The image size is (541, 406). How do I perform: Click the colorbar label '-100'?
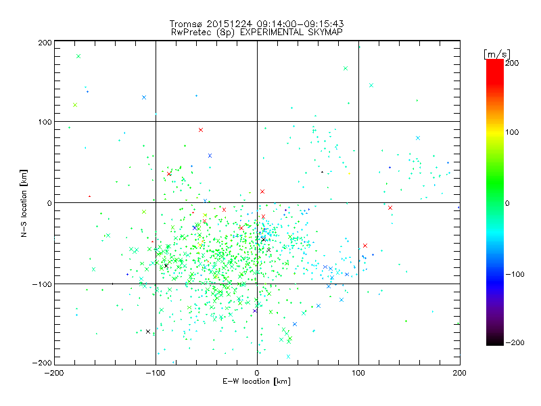point(515,275)
